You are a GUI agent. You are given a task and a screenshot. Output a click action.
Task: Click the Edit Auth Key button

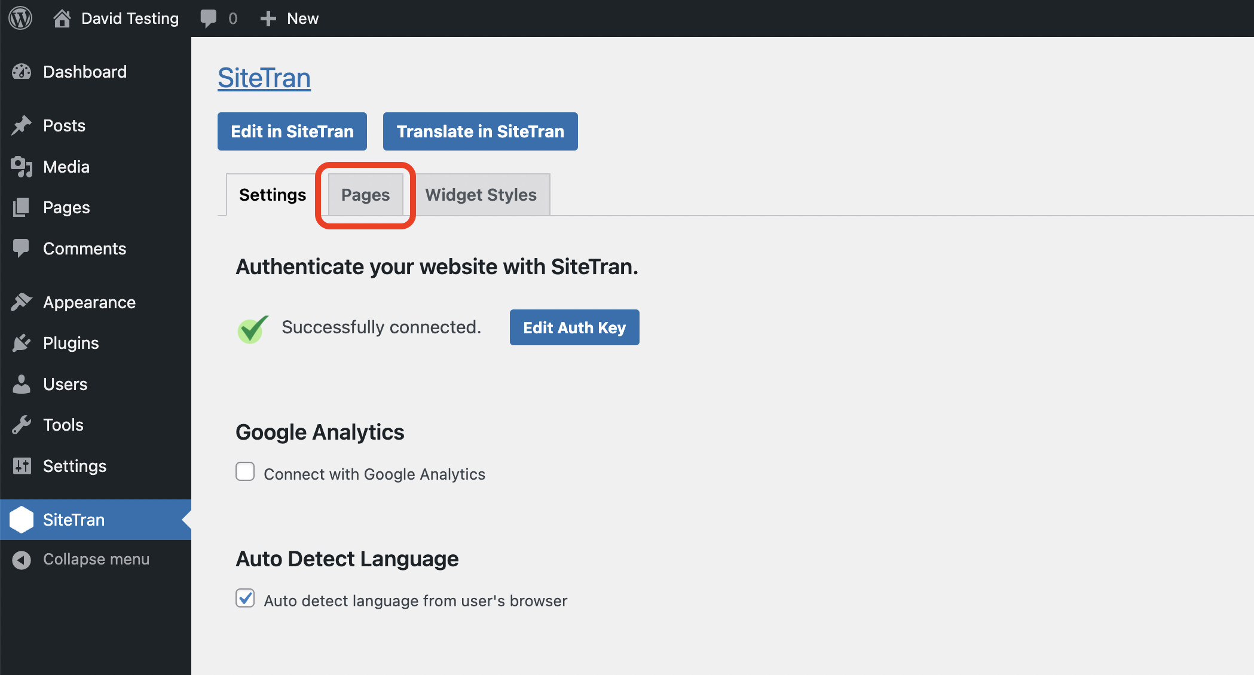[x=574, y=327]
